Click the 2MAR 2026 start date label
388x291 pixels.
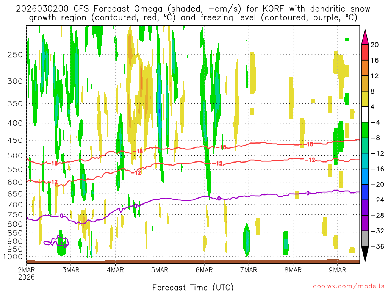tap(26, 273)
